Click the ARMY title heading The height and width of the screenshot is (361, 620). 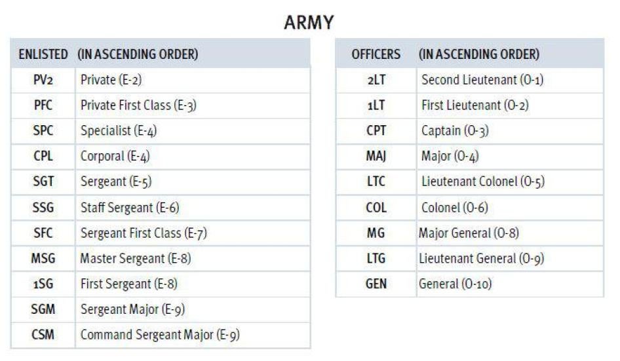309,23
